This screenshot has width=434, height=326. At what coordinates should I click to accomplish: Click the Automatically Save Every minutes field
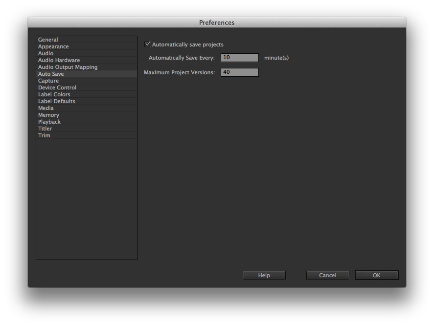[239, 58]
